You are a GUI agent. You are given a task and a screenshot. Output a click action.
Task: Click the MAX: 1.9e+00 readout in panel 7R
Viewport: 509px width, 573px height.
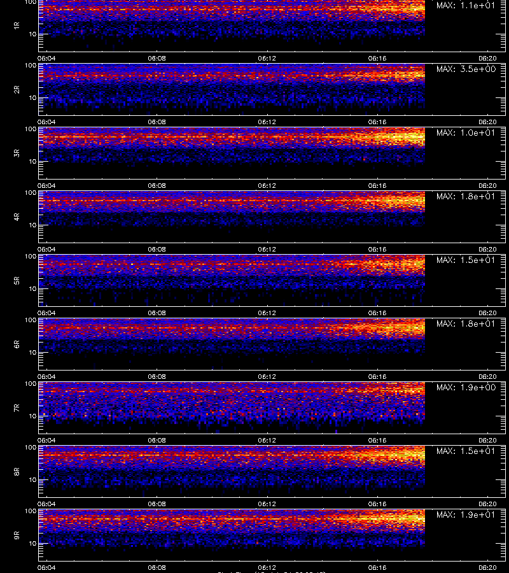tap(466, 387)
